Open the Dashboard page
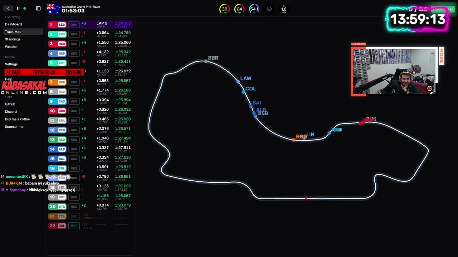458x257 pixels. (x=13, y=24)
